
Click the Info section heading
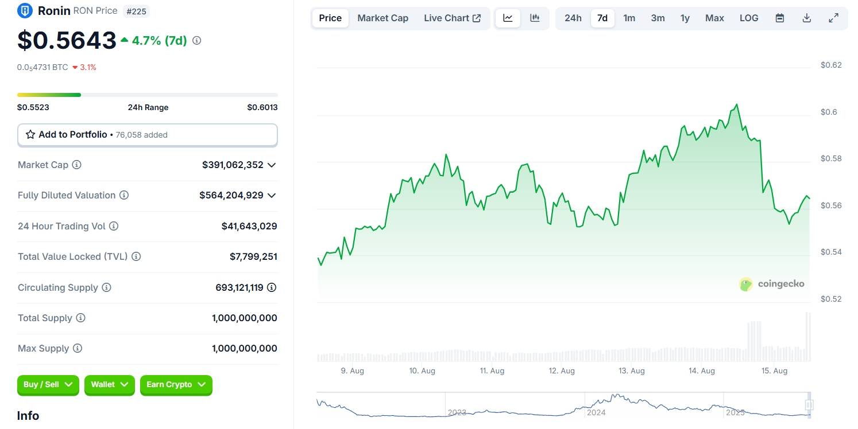[28, 416]
